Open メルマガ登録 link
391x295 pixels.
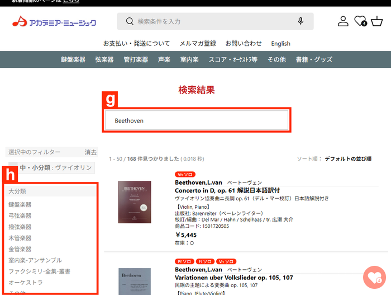pyautogui.click(x=198, y=44)
